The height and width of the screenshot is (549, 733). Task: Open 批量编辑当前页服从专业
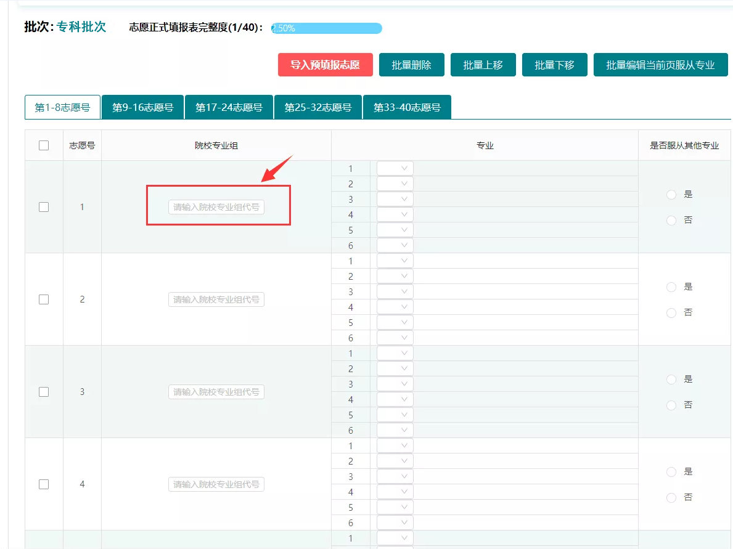pos(660,65)
